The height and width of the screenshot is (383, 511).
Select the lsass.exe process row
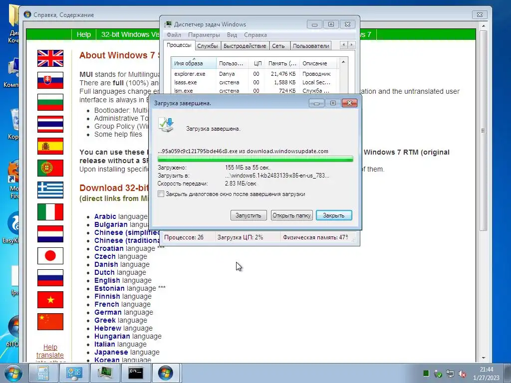point(255,82)
